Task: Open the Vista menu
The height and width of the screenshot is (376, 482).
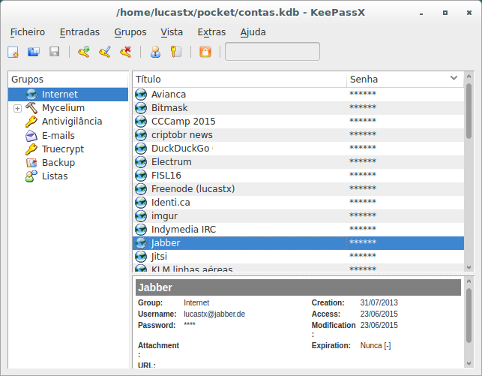Action: [x=172, y=32]
